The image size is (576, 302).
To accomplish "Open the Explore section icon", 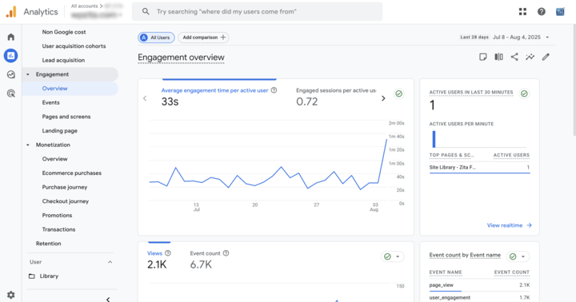I will tap(11, 74).
